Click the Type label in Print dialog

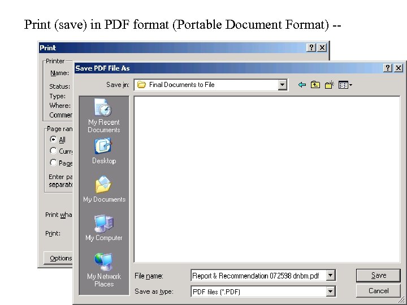(57, 96)
